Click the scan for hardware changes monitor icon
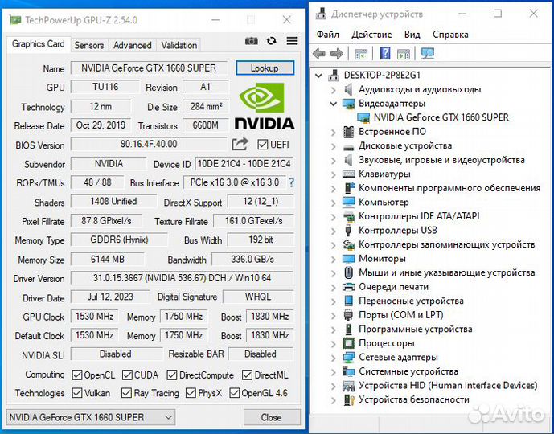Image resolution: width=554 pixels, height=434 pixels. point(428,53)
